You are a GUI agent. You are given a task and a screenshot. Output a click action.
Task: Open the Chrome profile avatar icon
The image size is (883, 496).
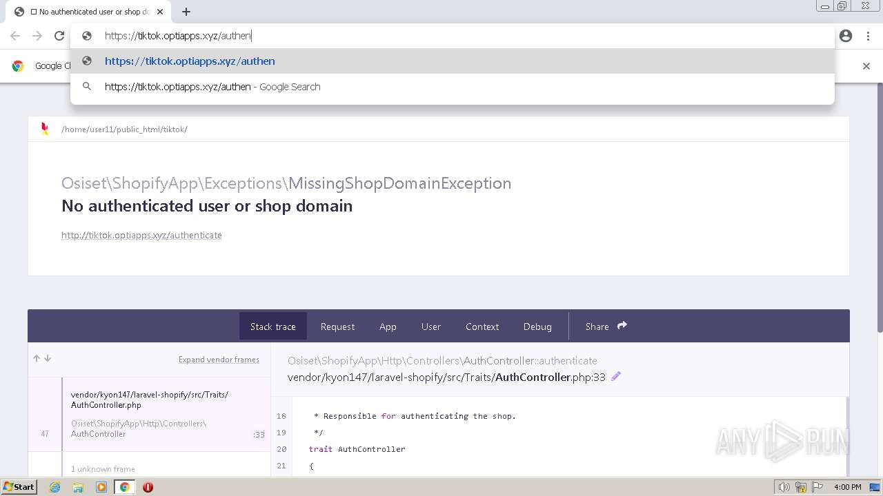[x=846, y=36]
